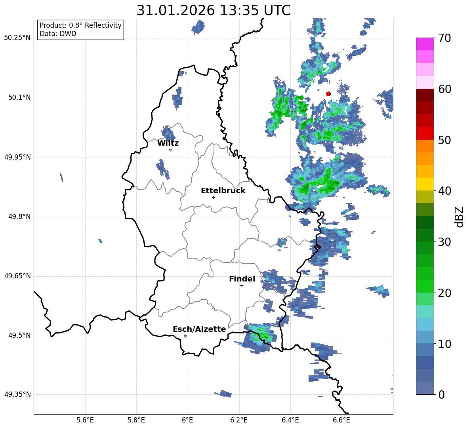Click the colorbar tick value 10
The height and width of the screenshot is (428, 469).
click(x=445, y=344)
